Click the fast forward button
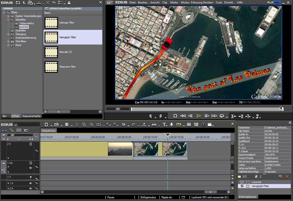Screen dimensions: 293x201 214,116
